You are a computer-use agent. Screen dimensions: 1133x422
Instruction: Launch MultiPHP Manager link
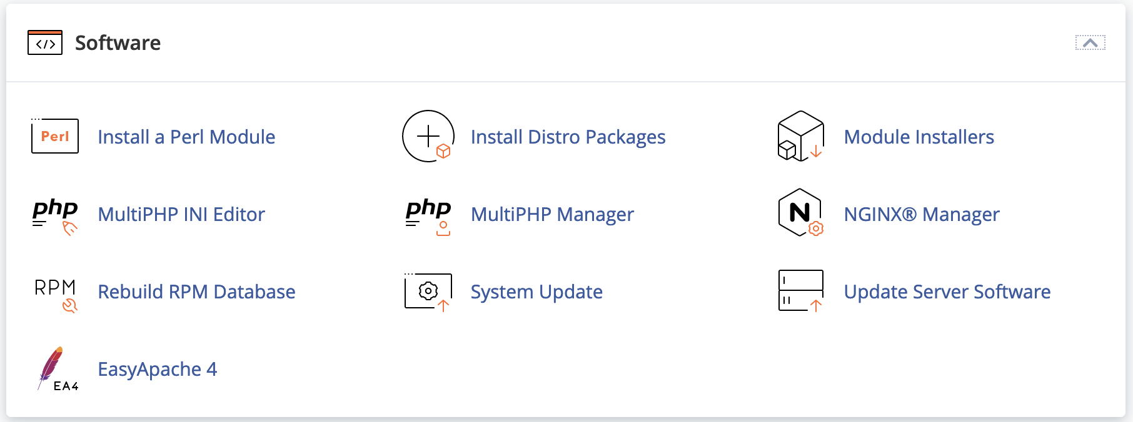coord(552,214)
